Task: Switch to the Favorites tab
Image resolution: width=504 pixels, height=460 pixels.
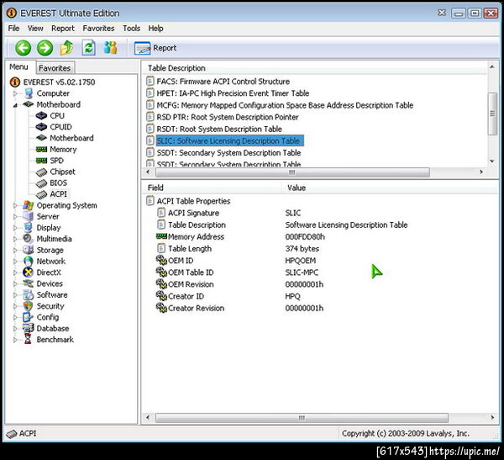Action: click(55, 68)
